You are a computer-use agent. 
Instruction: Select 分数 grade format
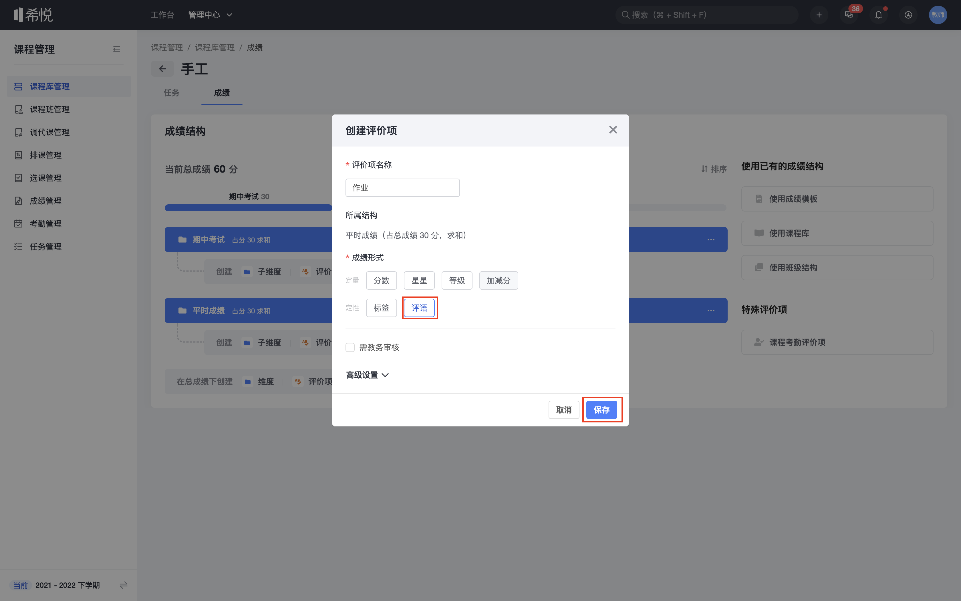[x=381, y=281]
